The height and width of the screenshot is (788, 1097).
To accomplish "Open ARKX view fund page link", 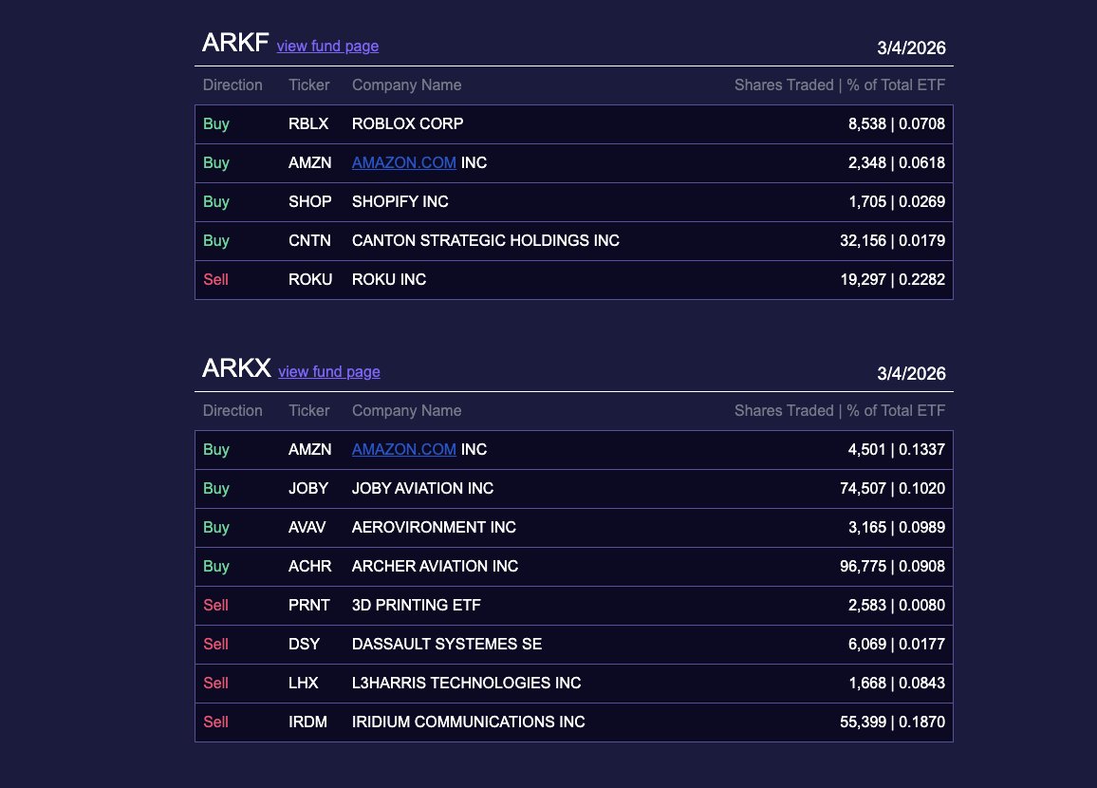I will point(329,371).
